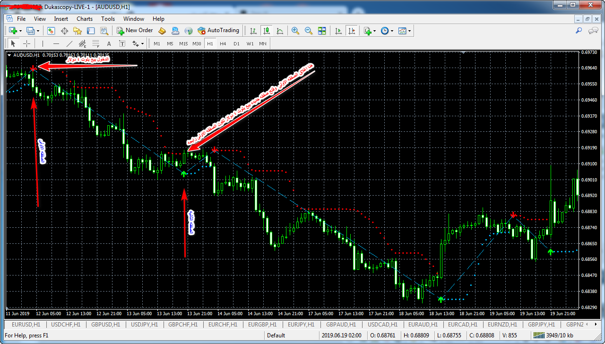605x344 pixels.
Task: Open the templates dropdown arrow
Action: 409,31
